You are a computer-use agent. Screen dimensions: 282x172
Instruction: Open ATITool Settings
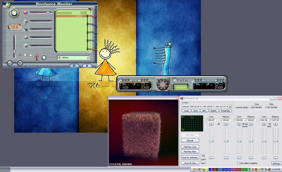coord(276,163)
